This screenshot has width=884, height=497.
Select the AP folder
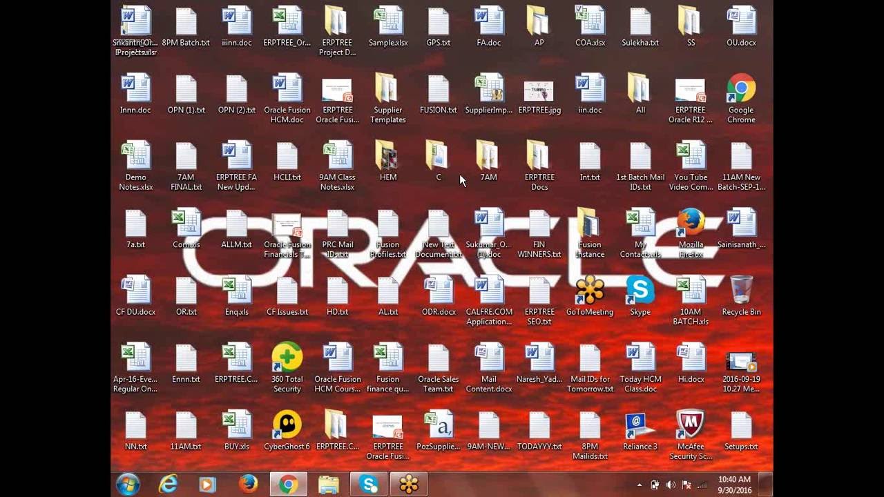[539, 28]
